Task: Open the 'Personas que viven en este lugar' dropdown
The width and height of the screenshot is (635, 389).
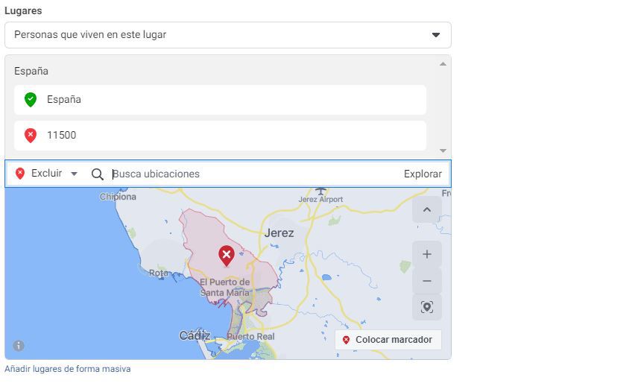Action: (x=227, y=35)
